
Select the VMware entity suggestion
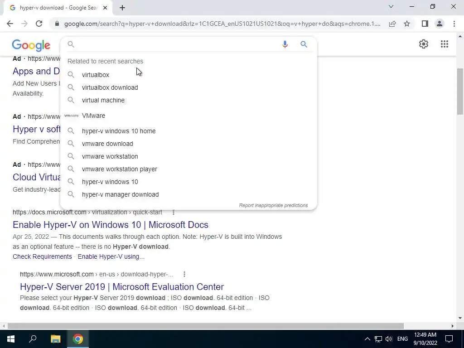point(188,116)
